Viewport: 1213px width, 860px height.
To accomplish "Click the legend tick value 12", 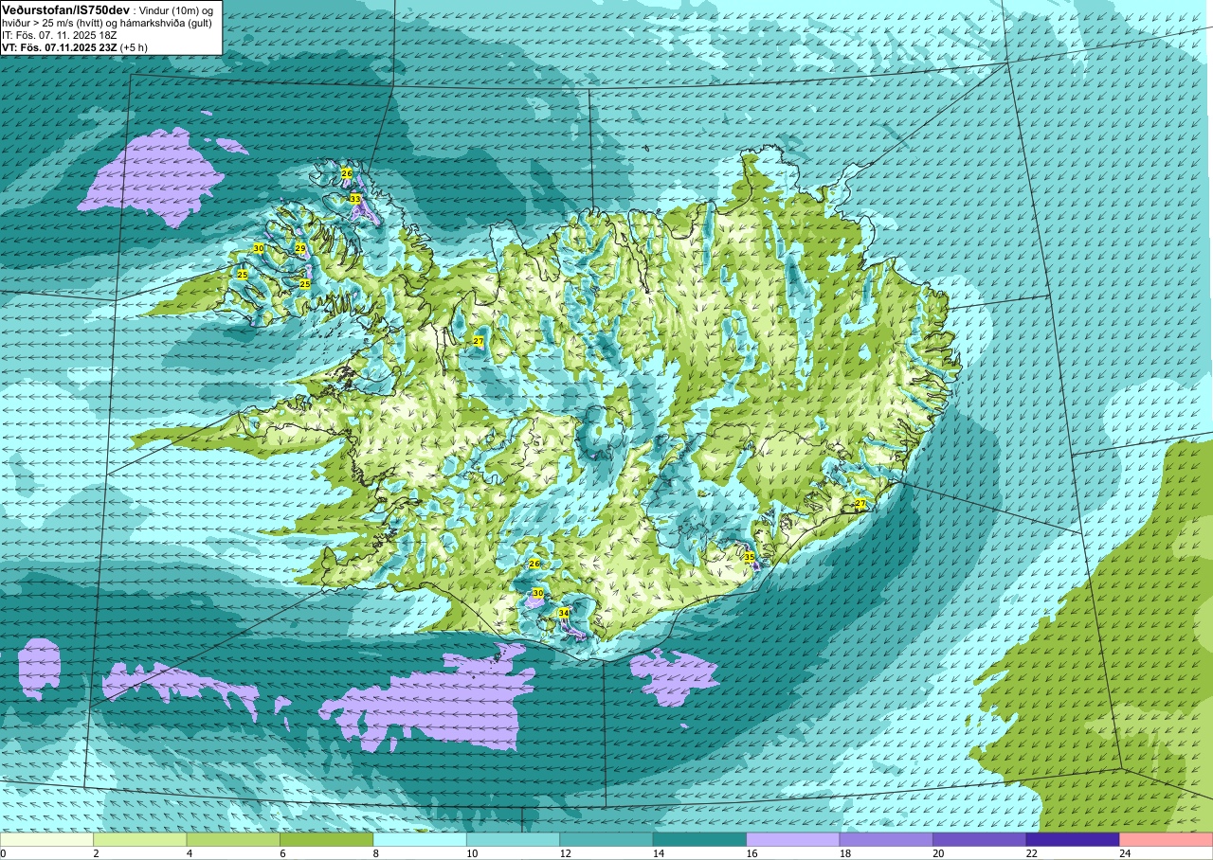I will pos(564,853).
